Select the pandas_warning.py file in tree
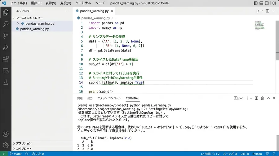279x156 pixels. (x=34, y=29)
